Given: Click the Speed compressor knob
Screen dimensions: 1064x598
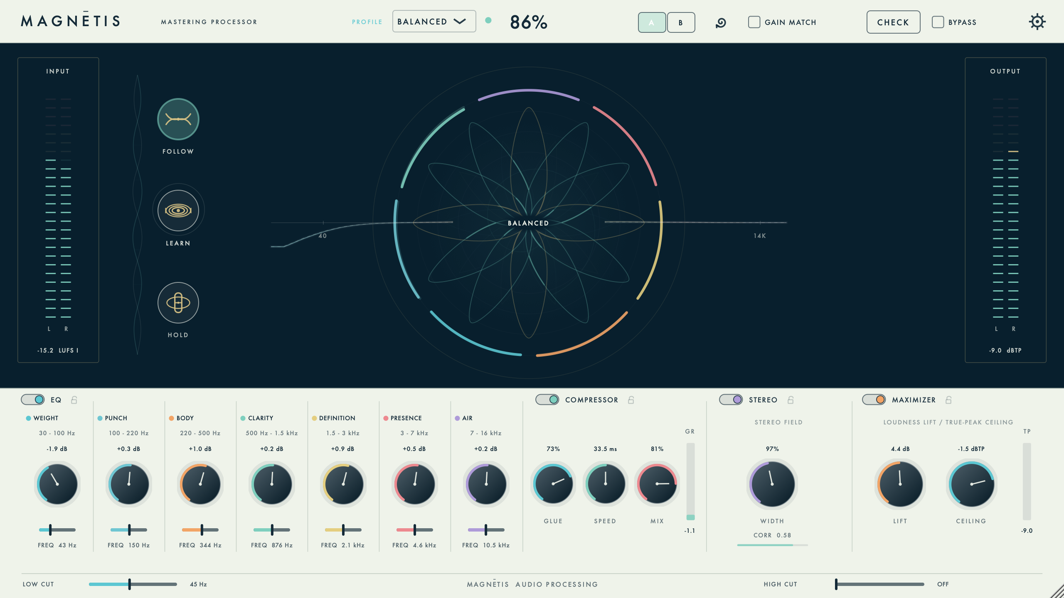Looking at the screenshot, I should (x=605, y=484).
